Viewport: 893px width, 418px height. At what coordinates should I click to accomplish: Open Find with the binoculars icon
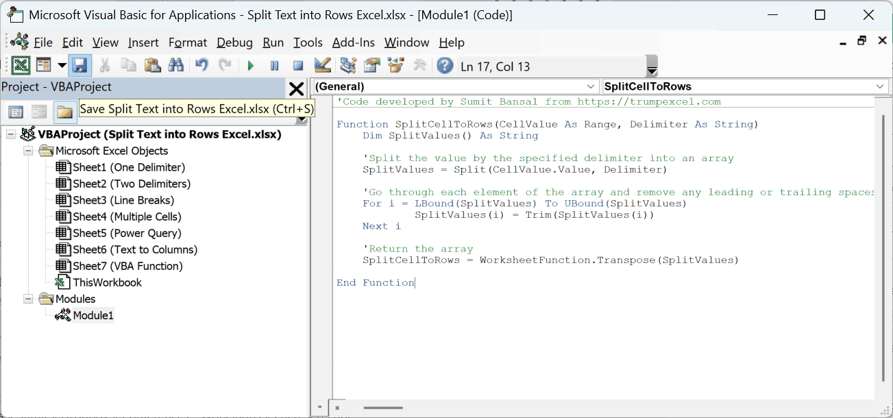176,66
